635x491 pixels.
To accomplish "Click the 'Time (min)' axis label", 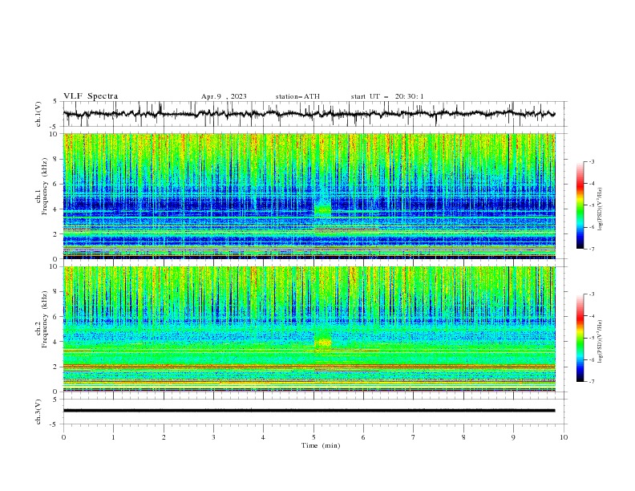I will (x=321, y=445).
